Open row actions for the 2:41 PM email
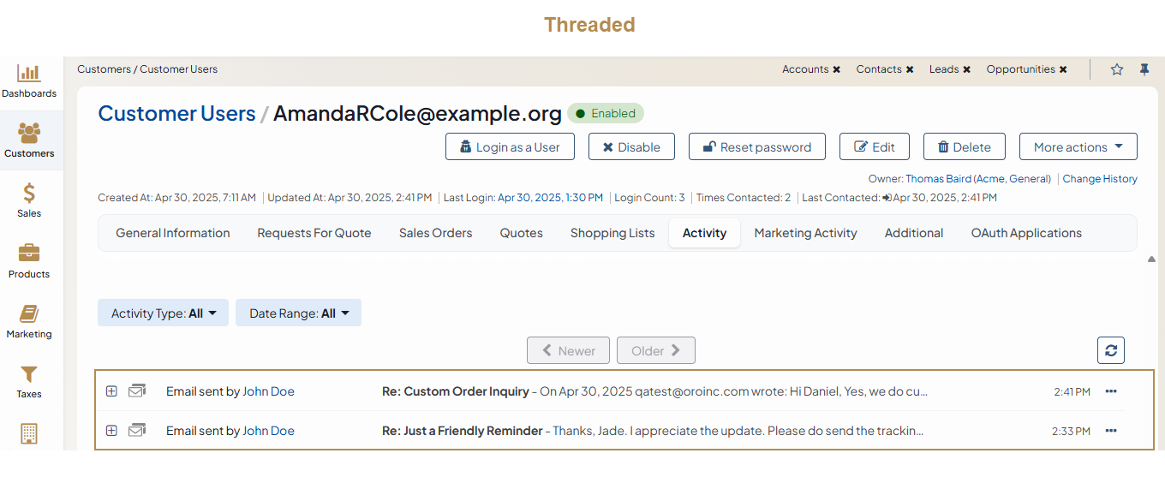1165x489 pixels. (x=1111, y=391)
